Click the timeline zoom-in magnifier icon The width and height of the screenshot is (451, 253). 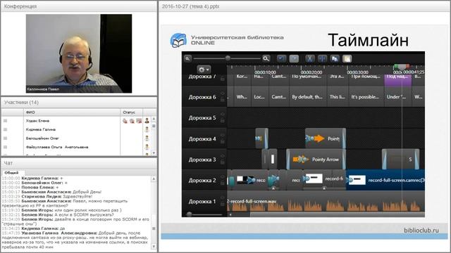[x=266, y=59]
